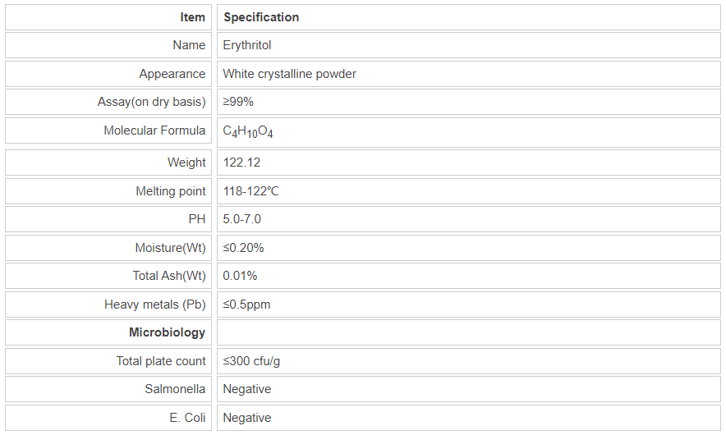Select the 118-122℃ value
This screenshot has height=435, width=726.
pyautogui.click(x=251, y=191)
